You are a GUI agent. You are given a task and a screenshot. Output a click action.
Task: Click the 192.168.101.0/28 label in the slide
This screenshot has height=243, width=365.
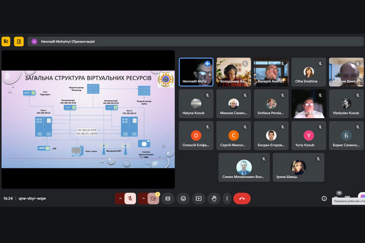pyautogui.click(x=86, y=130)
